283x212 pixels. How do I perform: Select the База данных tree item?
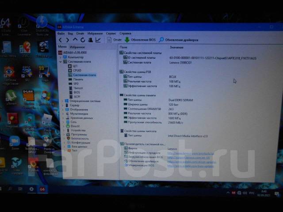tap(77, 147)
